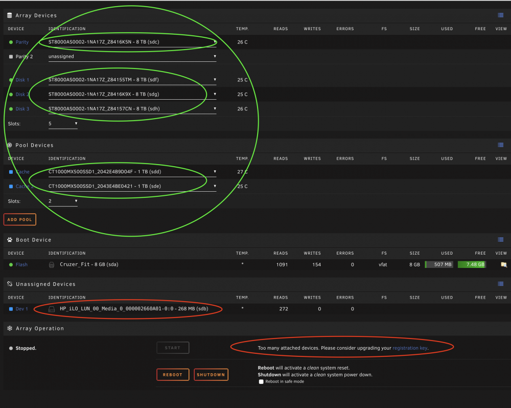This screenshot has height=408, width=511.
Task: Toggle Array Devices list view icon
Action: pos(501,15)
